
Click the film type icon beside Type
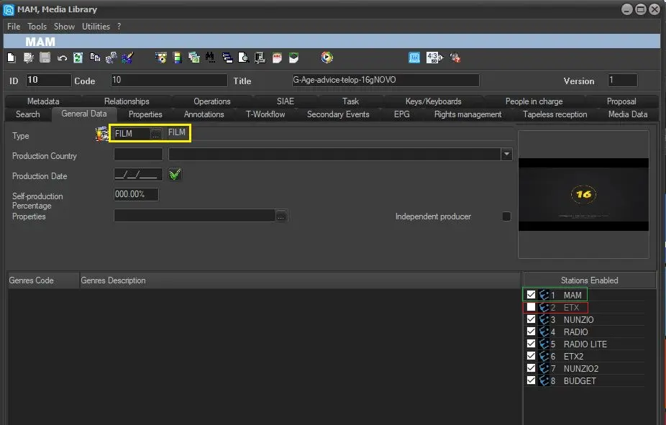[101, 134]
